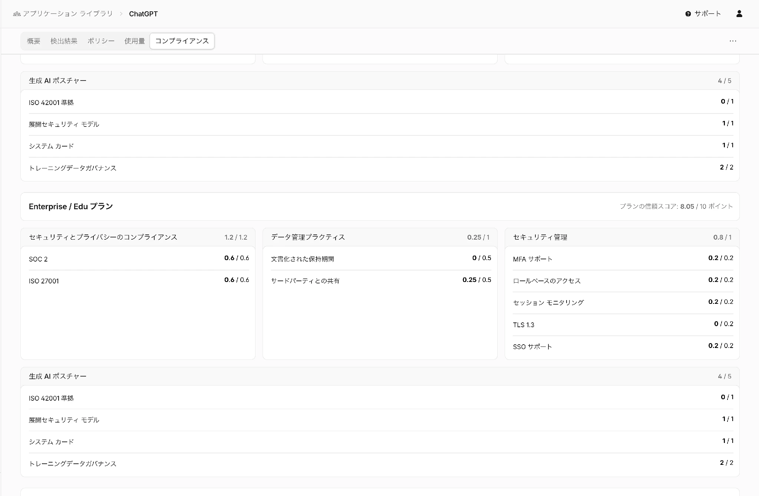Select the ロールベースのアクセス row
The image size is (759, 496).
pyautogui.click(x=623, y=281)
